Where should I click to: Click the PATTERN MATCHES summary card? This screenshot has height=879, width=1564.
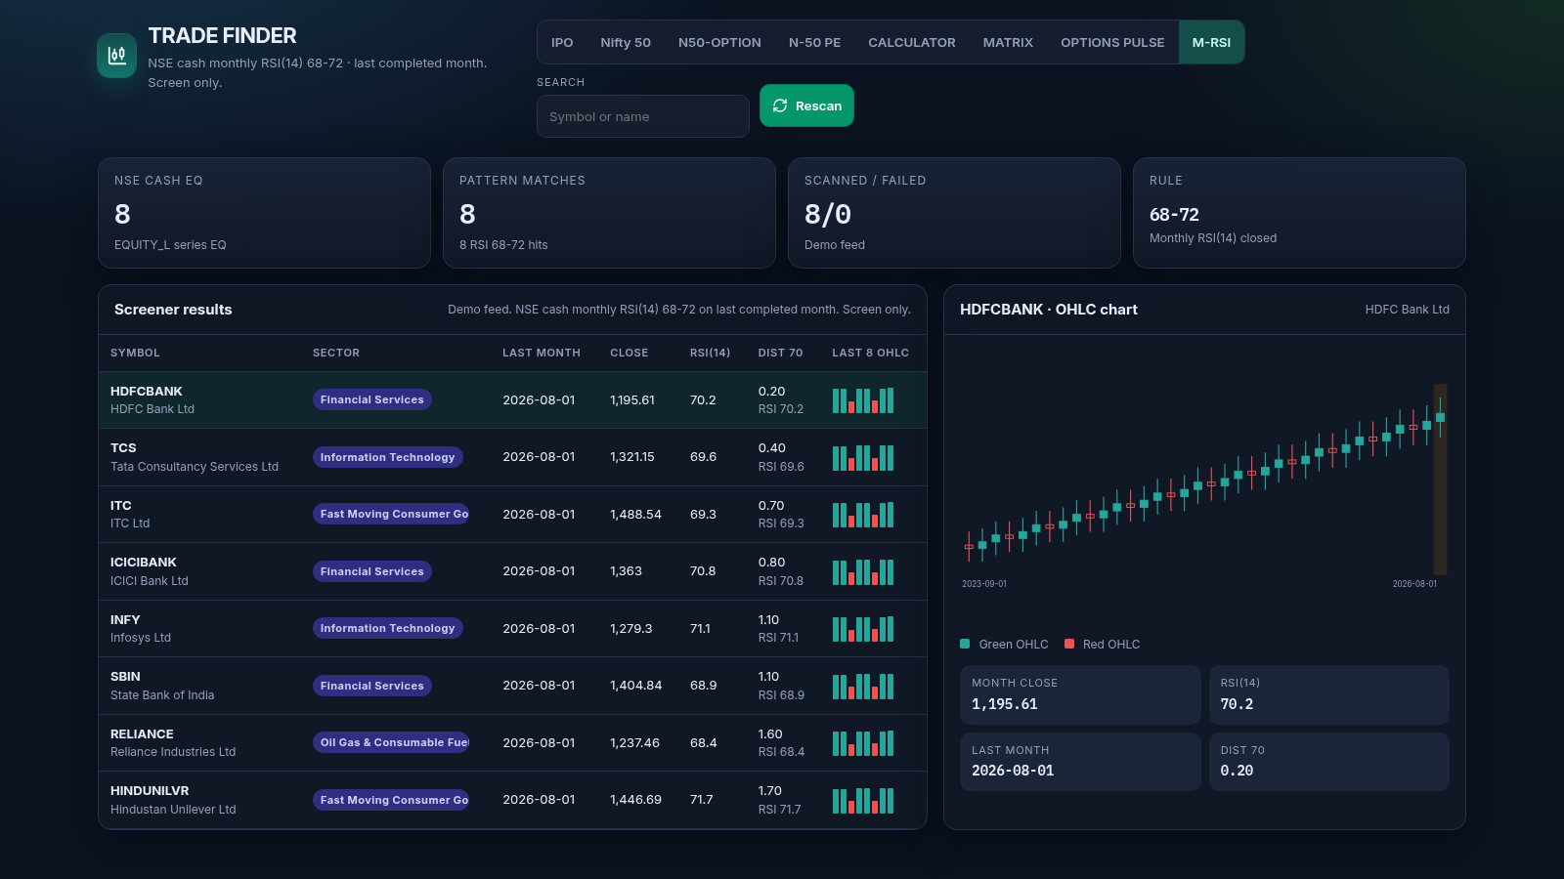[609, 213]
